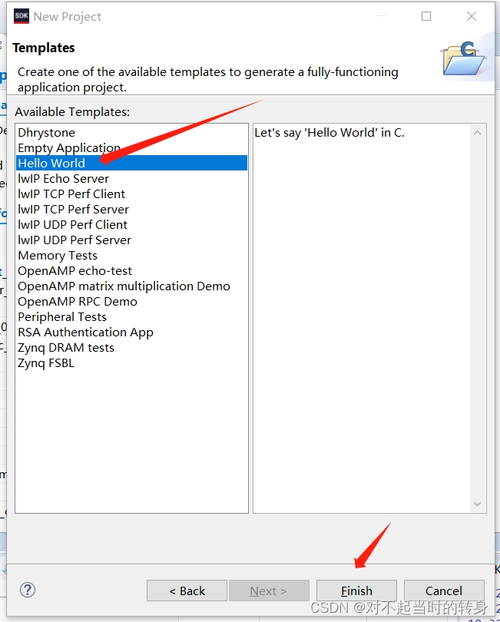Select the Hello World template
The height and width of the screenshot is (622, 500).
click(x=132, y=163)
